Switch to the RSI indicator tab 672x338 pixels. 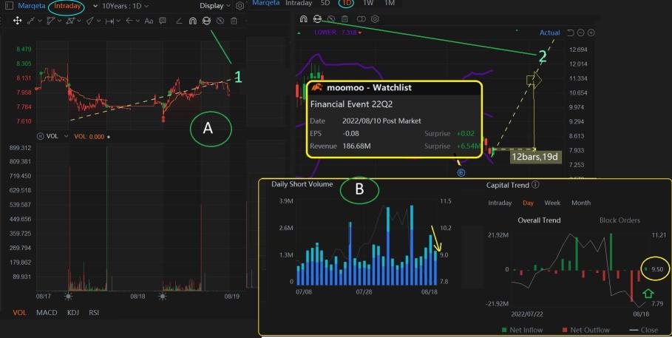coord(94,312)
